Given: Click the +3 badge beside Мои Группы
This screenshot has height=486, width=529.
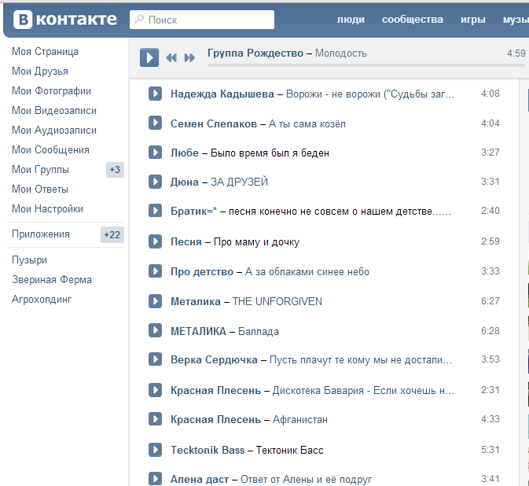Looking at the screenshot, I should click(115, 170).
